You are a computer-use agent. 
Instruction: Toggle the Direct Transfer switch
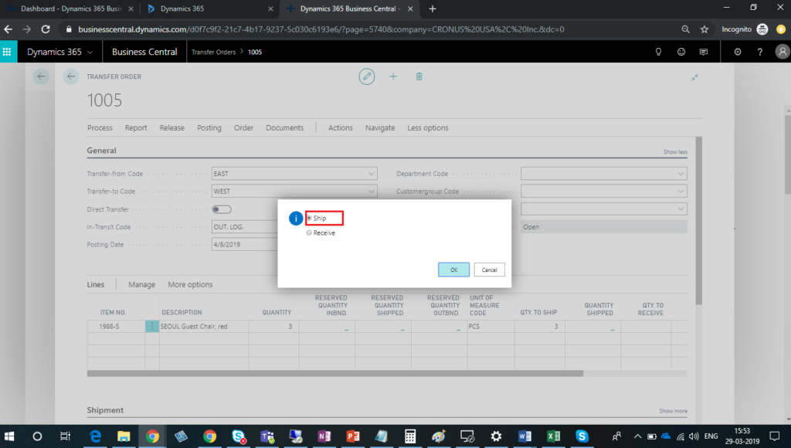(x=222, y=209)
